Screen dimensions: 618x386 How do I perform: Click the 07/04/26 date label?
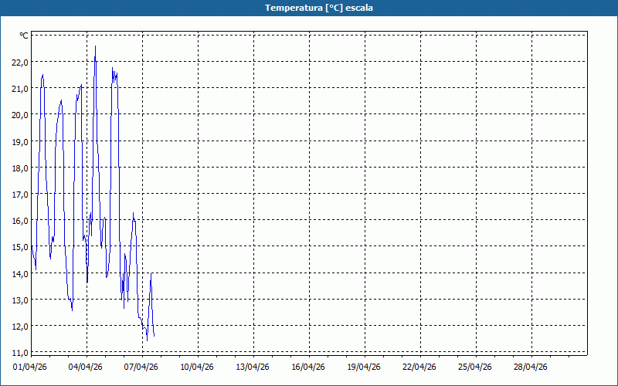[x=141, y=367]
